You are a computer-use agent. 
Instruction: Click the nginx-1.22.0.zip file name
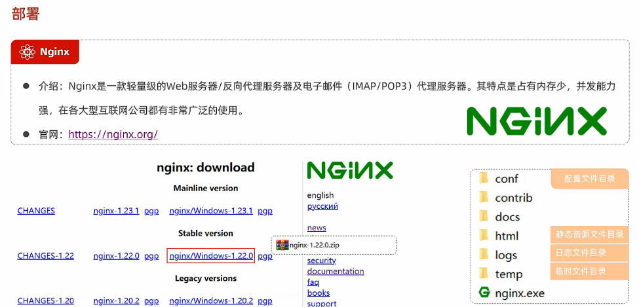tap(315, 245)
